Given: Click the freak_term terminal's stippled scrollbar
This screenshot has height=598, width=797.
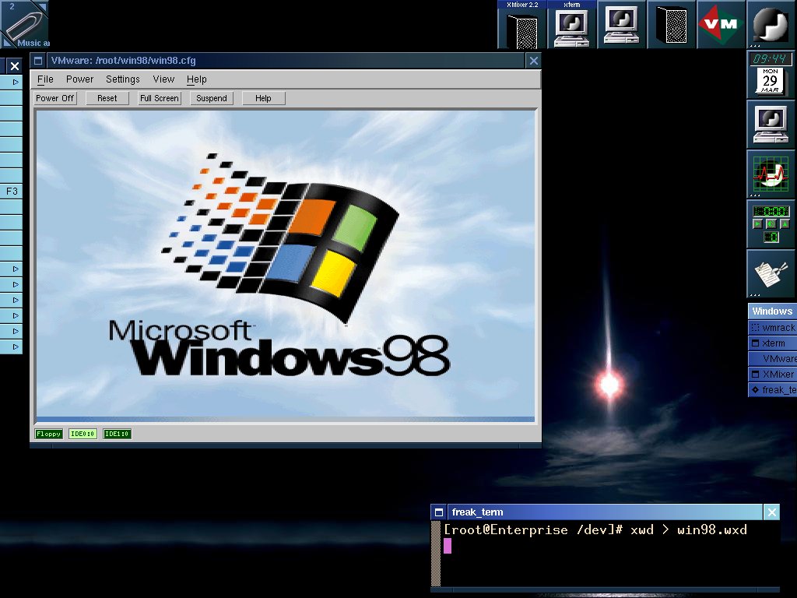Looking at the screenshot, I should [436, 554].
